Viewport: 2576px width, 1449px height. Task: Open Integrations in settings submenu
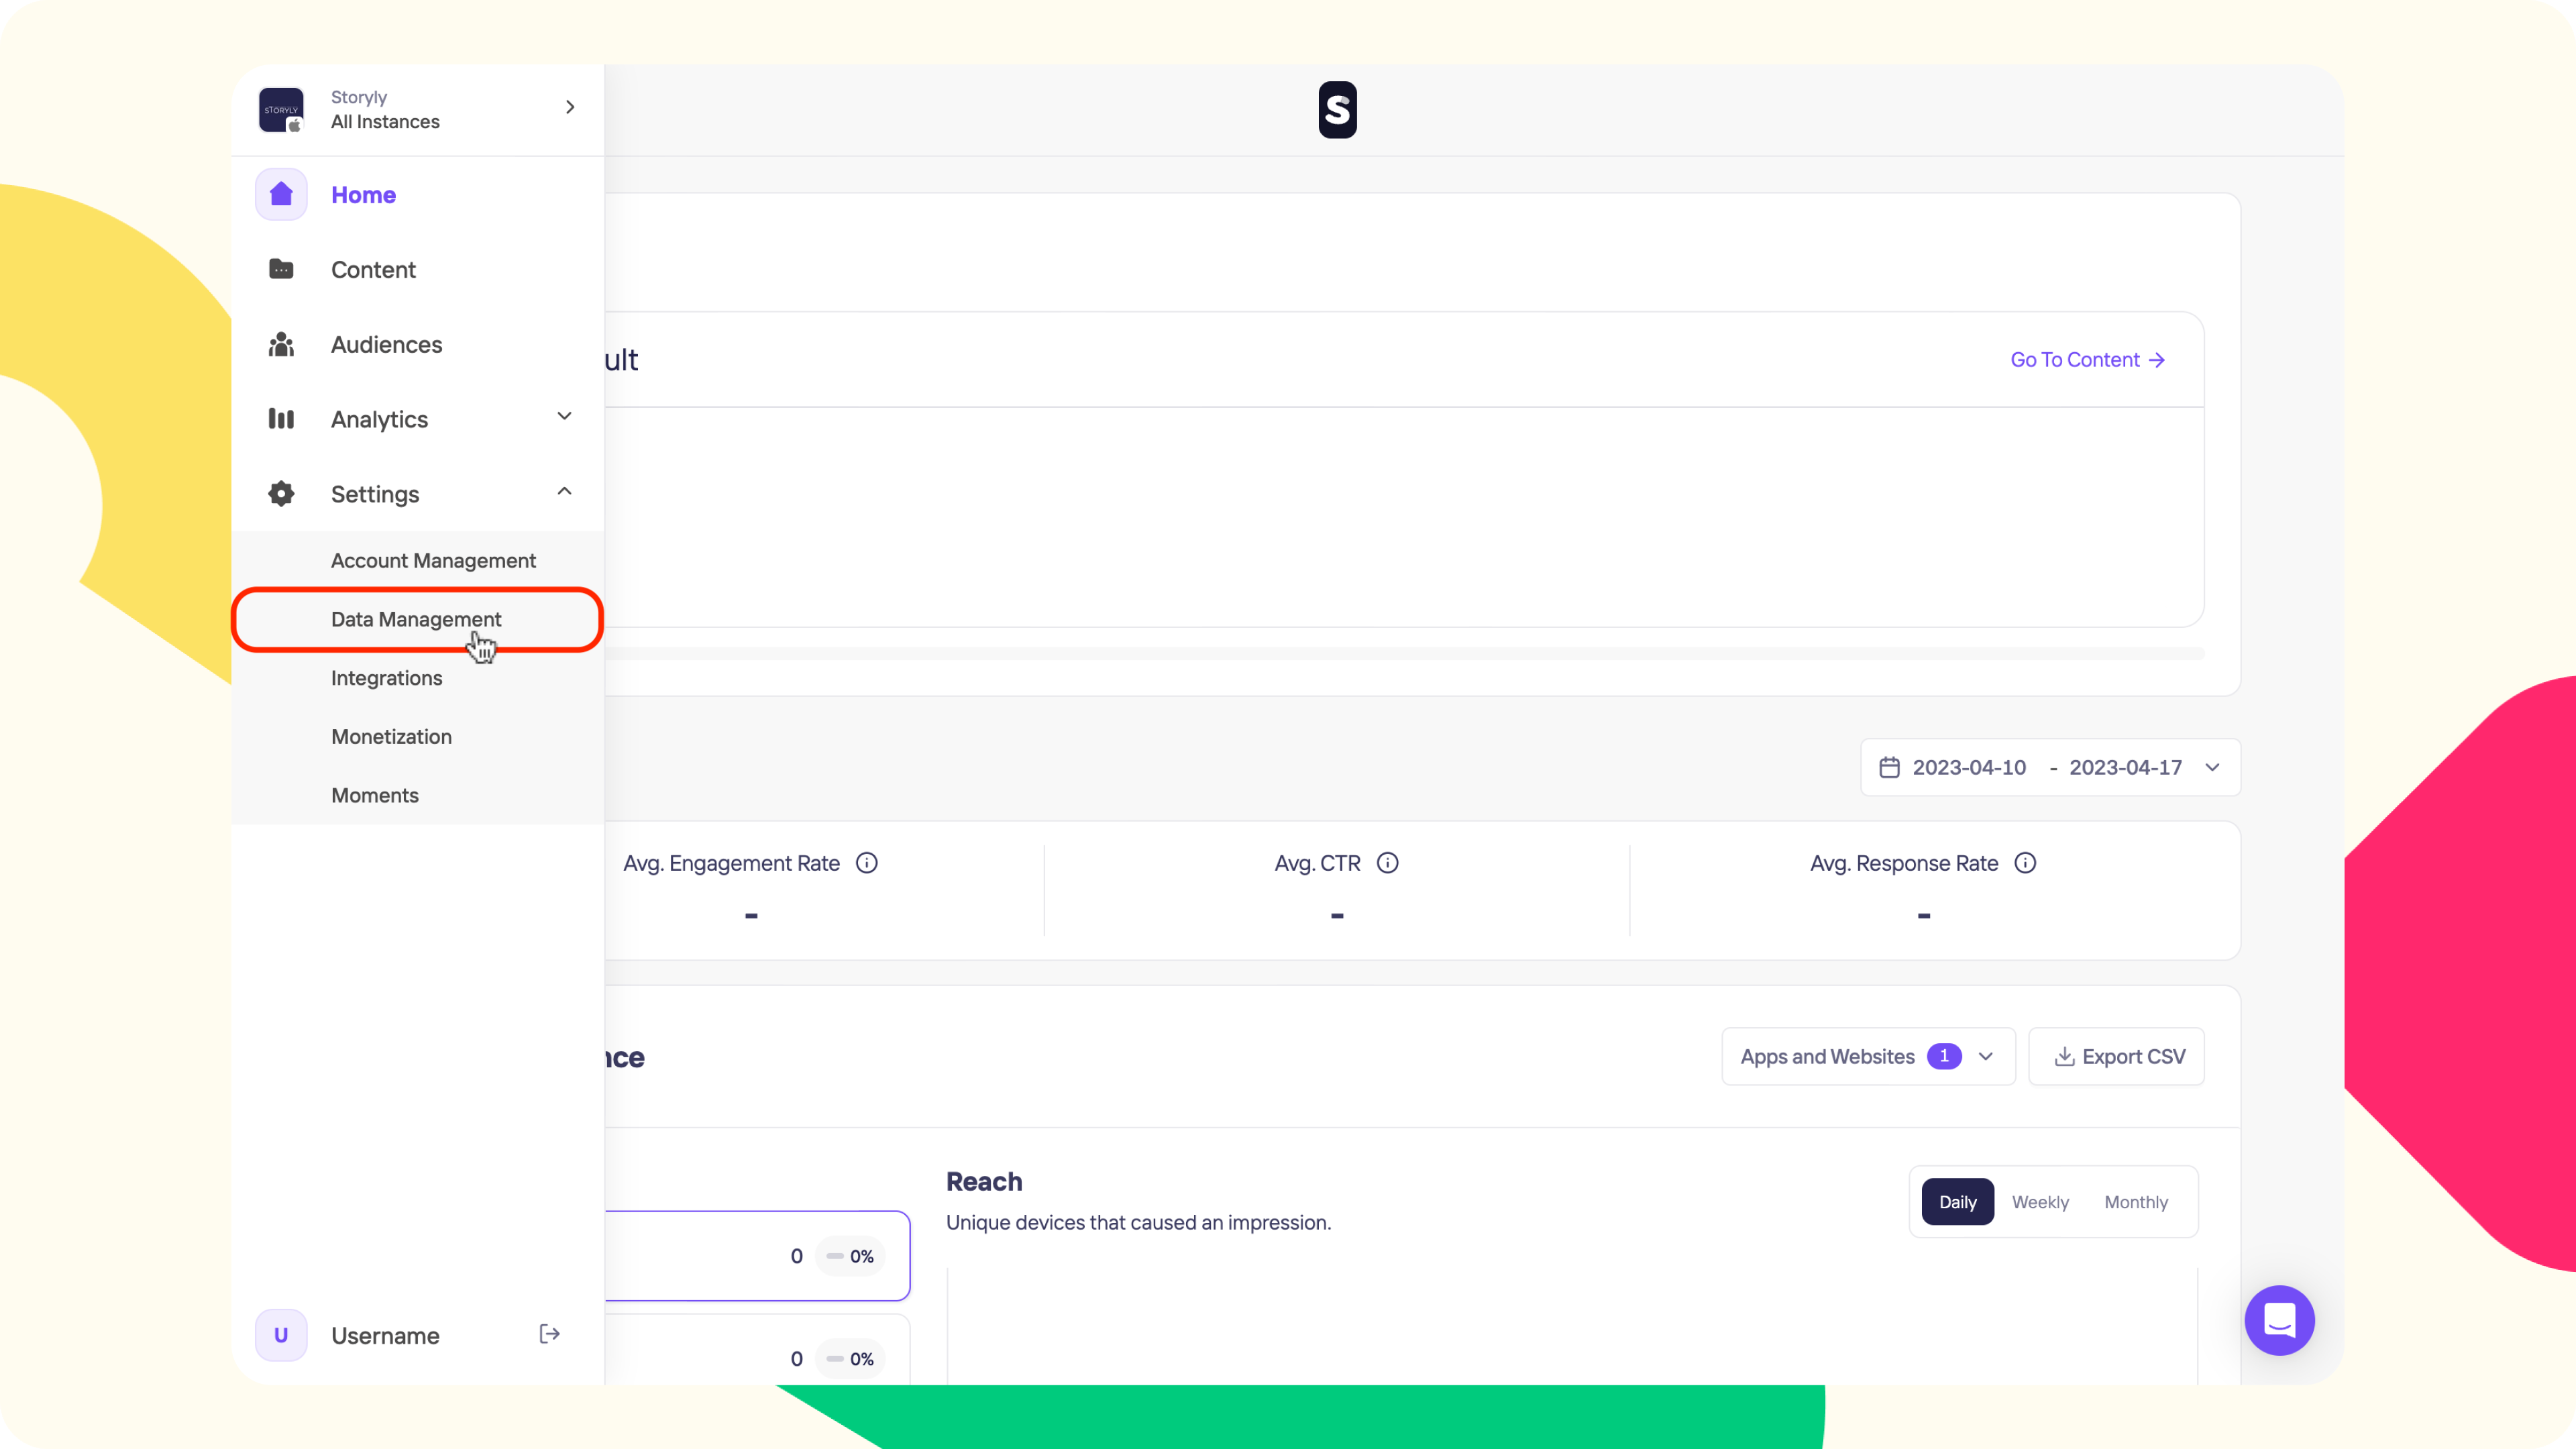click(386, 678)
